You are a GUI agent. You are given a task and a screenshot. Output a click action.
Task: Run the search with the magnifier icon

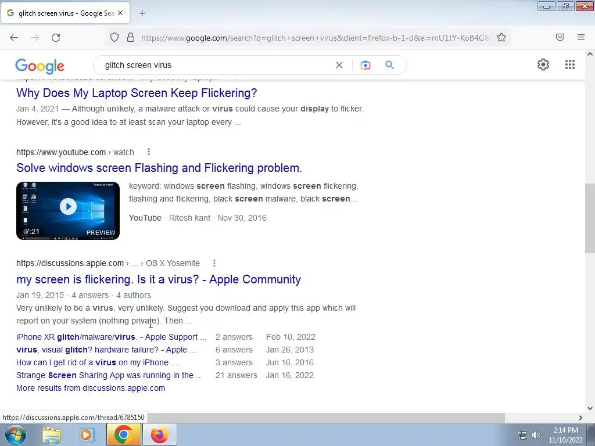(x=389, y=65)
